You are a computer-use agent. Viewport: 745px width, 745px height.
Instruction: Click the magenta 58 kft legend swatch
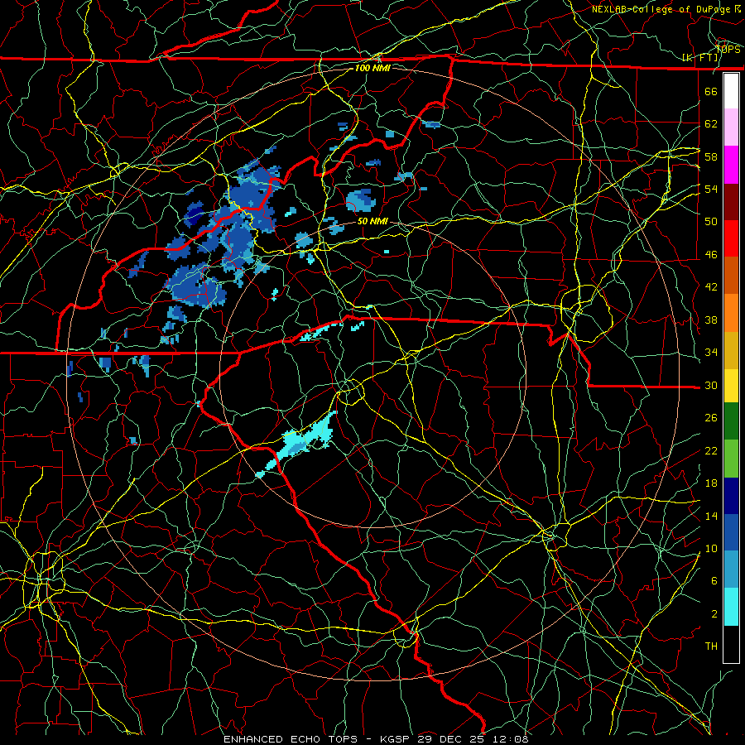(731, 165)
